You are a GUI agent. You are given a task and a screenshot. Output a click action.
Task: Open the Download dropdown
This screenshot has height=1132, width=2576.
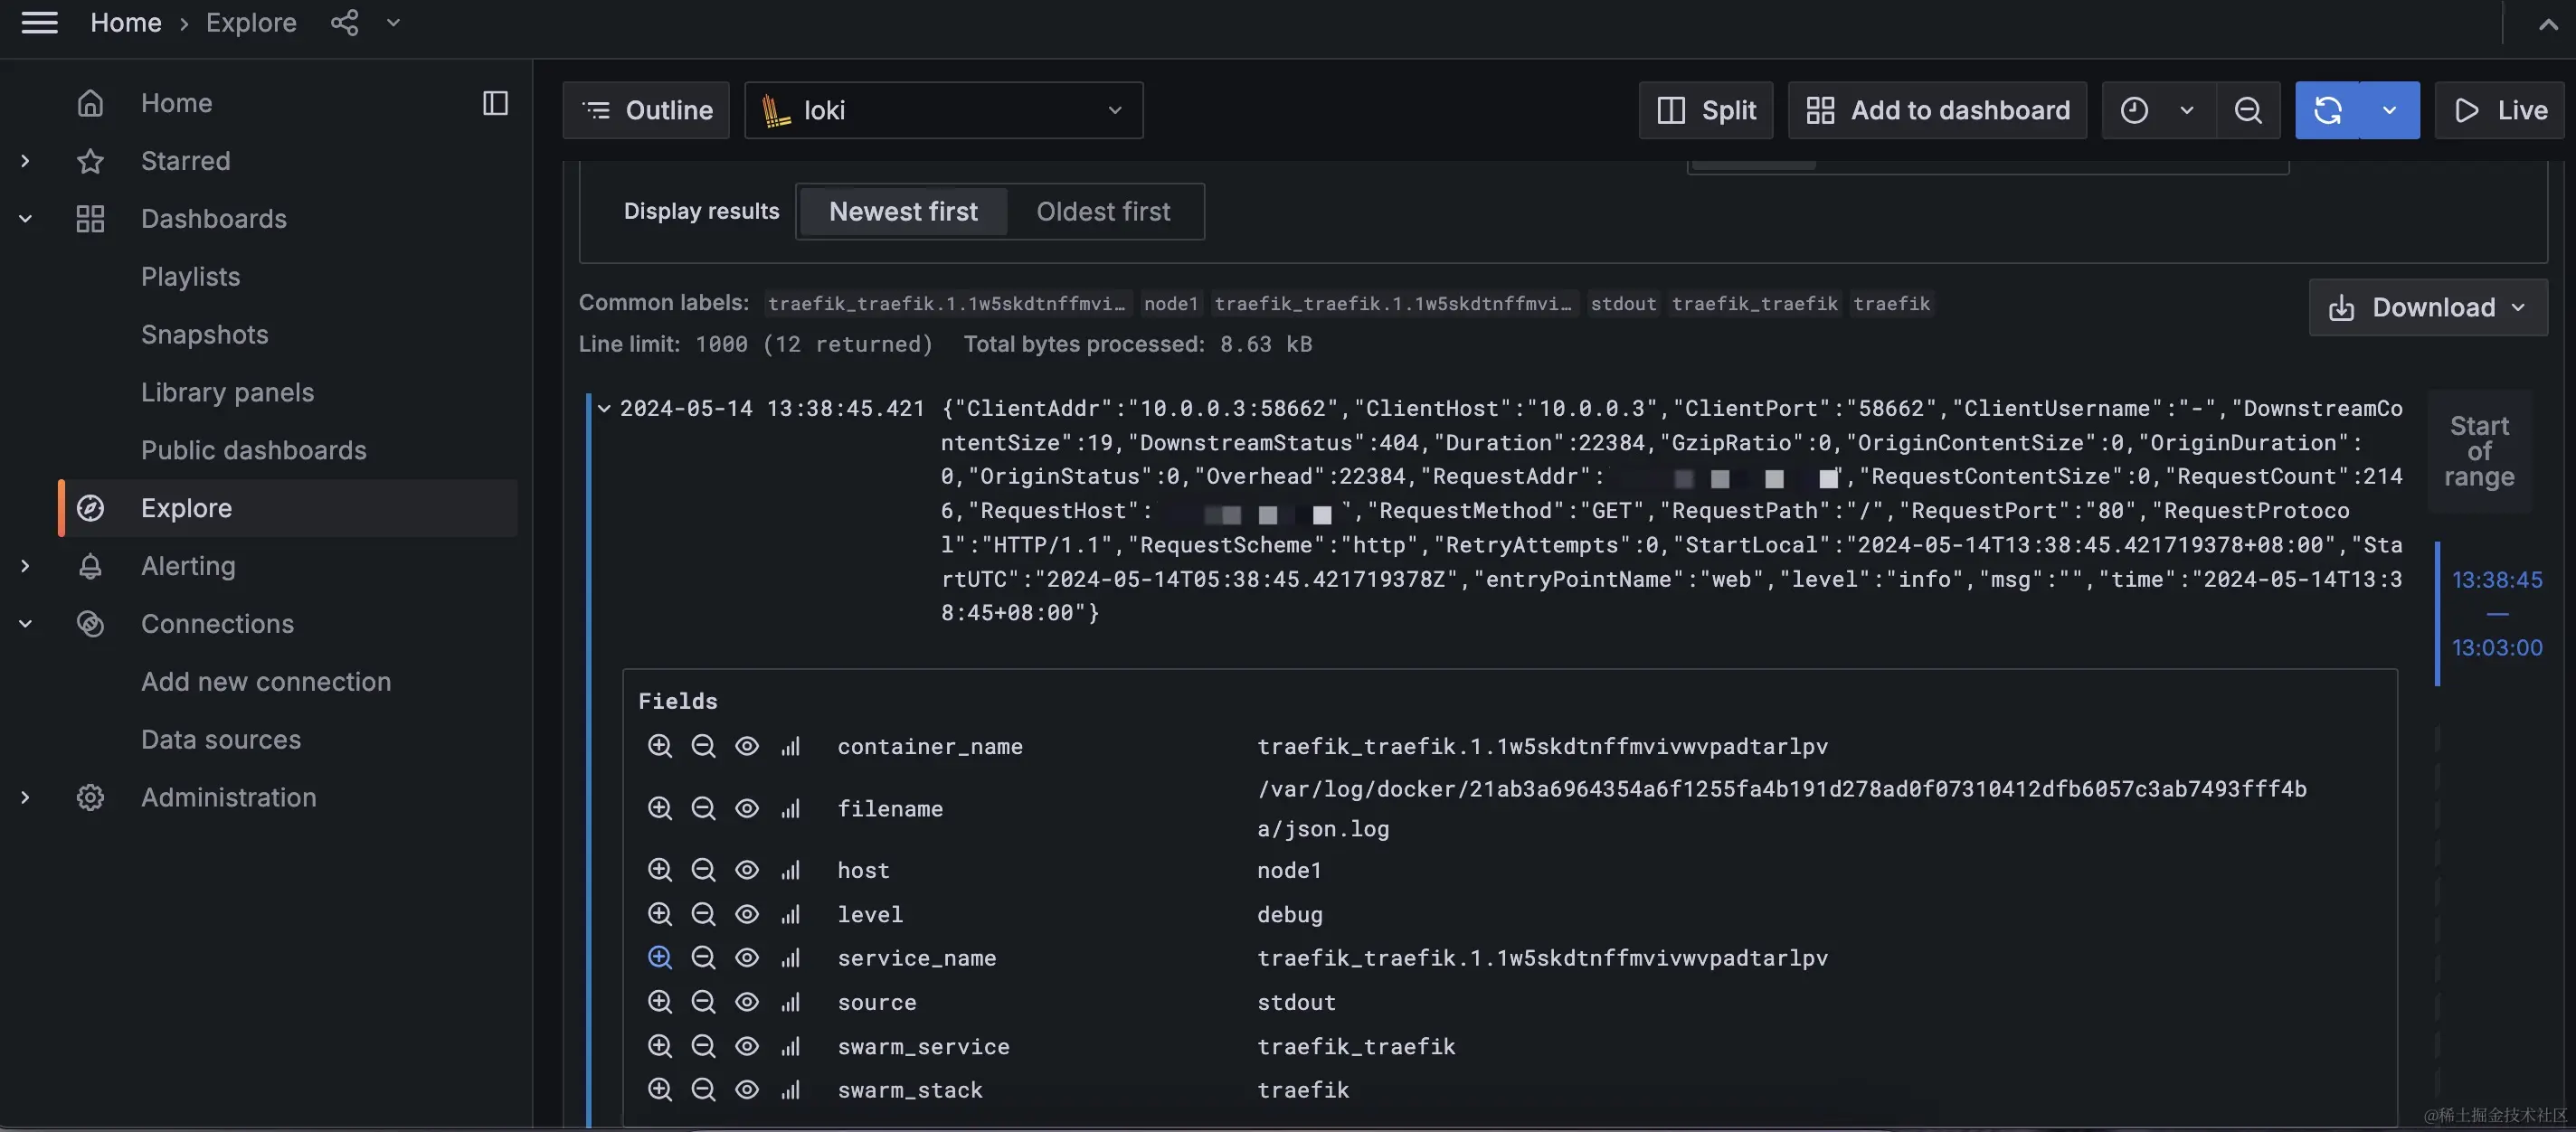click(2427, 307)
